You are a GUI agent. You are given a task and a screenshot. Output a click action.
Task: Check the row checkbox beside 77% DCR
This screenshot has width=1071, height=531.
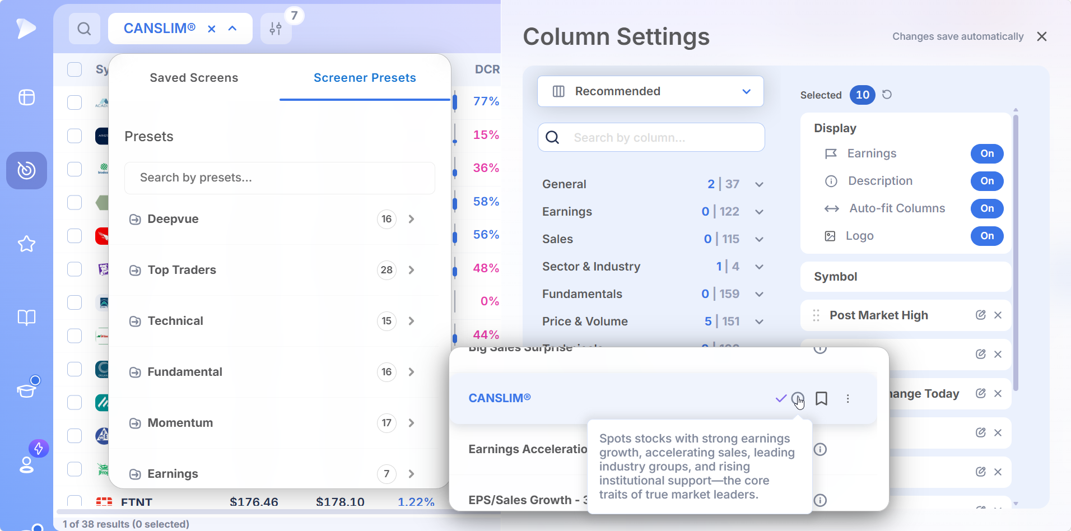pyautogui.click(x=74, y=103)
